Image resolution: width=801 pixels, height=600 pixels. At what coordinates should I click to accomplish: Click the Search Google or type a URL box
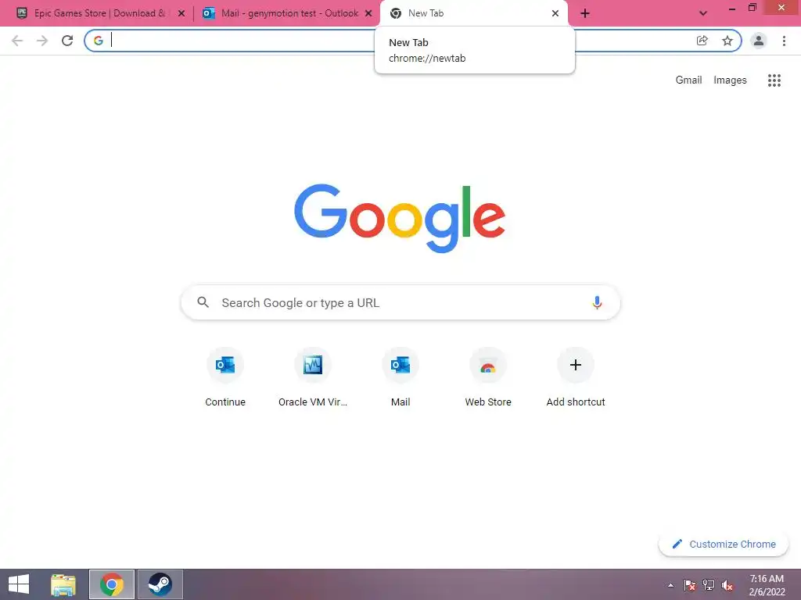[x=400, y=302]
